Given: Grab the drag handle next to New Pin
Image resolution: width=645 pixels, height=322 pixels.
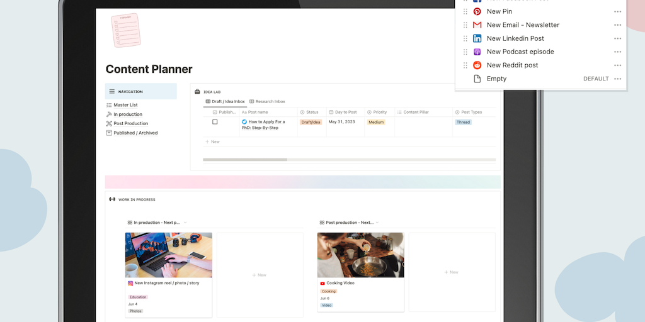Looking at the screenshot, I should tap(465, 11).
